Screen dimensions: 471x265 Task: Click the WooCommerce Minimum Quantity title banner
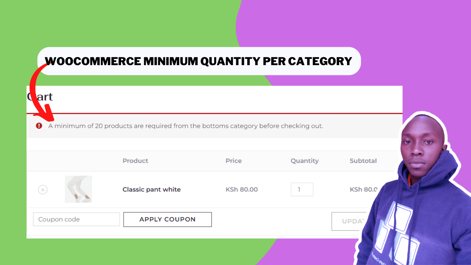(199, 61)
